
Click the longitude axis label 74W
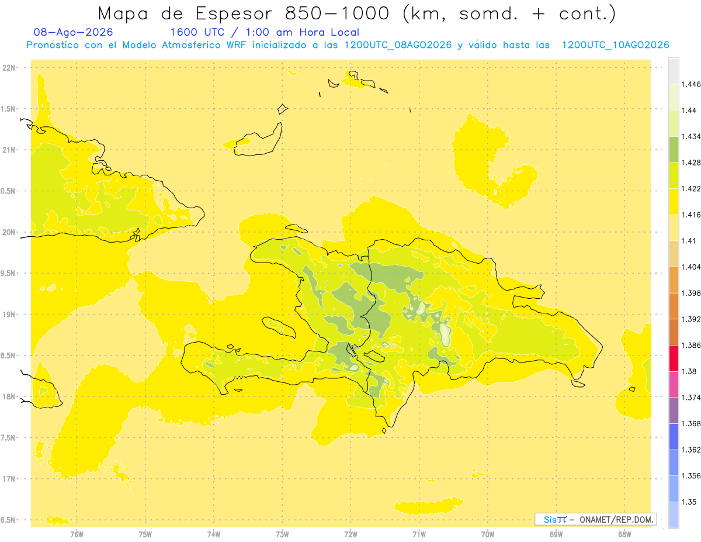214,534
